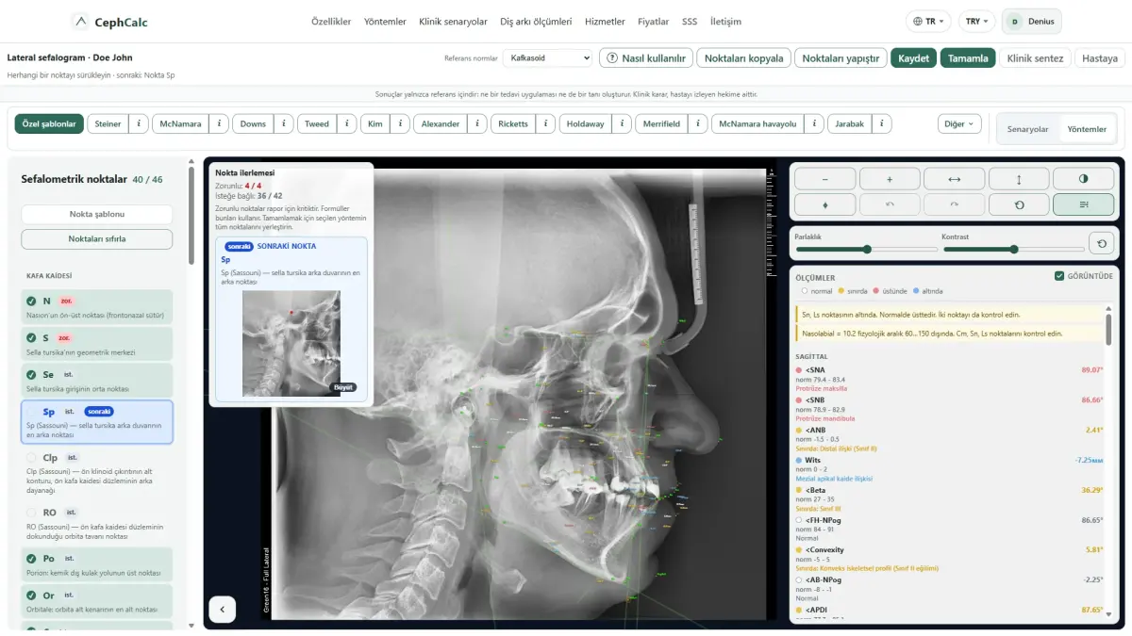Switch to Senaryolar view

pos(1027,129)
